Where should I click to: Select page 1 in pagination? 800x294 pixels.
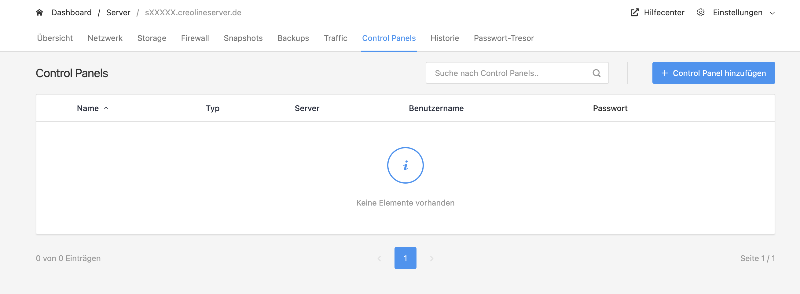405,258
